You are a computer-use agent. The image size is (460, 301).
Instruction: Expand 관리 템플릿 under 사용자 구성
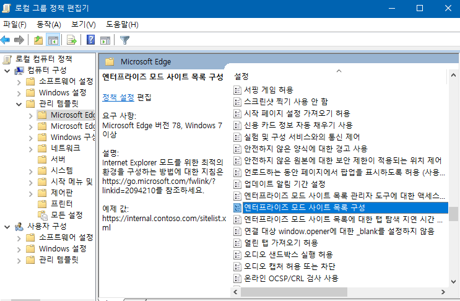point(19,260)
